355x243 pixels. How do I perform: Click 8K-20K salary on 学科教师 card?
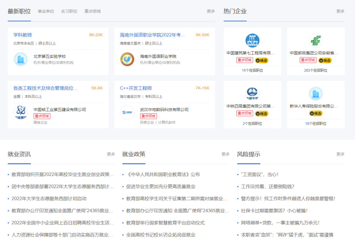click(x=96, y=35)
